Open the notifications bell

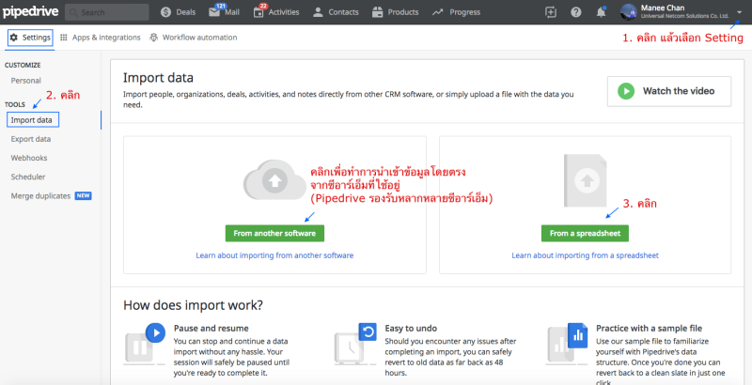[601, 12]
